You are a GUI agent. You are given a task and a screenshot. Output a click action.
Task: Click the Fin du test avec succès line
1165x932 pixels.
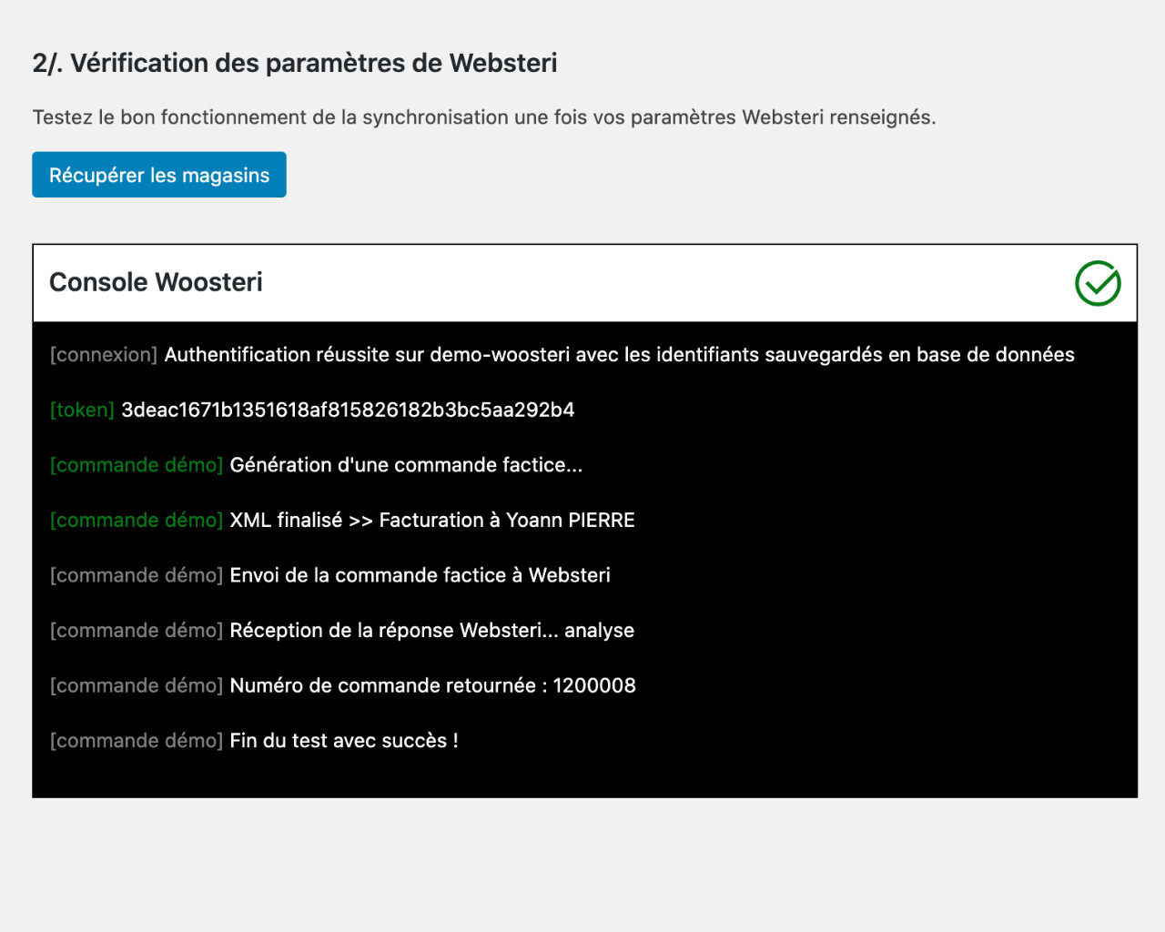pyautogui.click(x=343, y=741)
